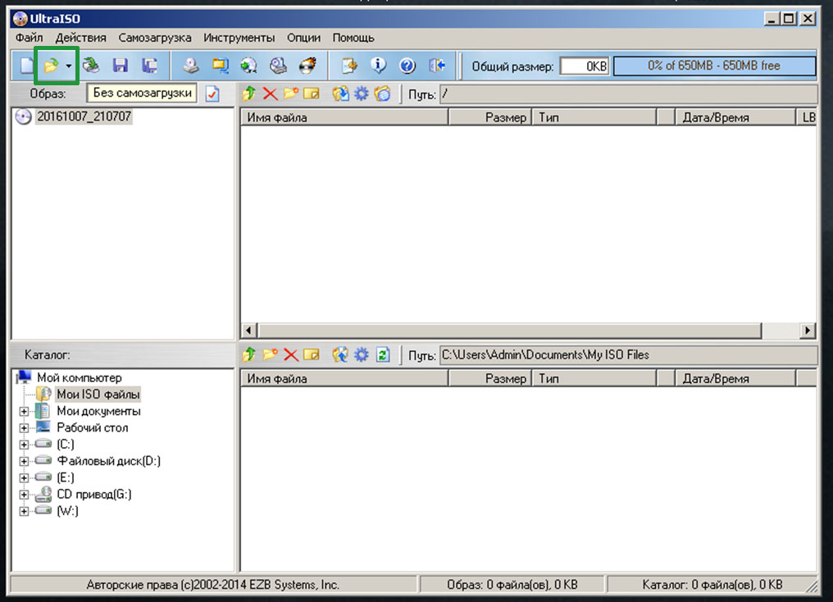Click the Make CD/DVD image drive icon
The image size is (833, 602).
pyautogui.click(x=191, y=66)
